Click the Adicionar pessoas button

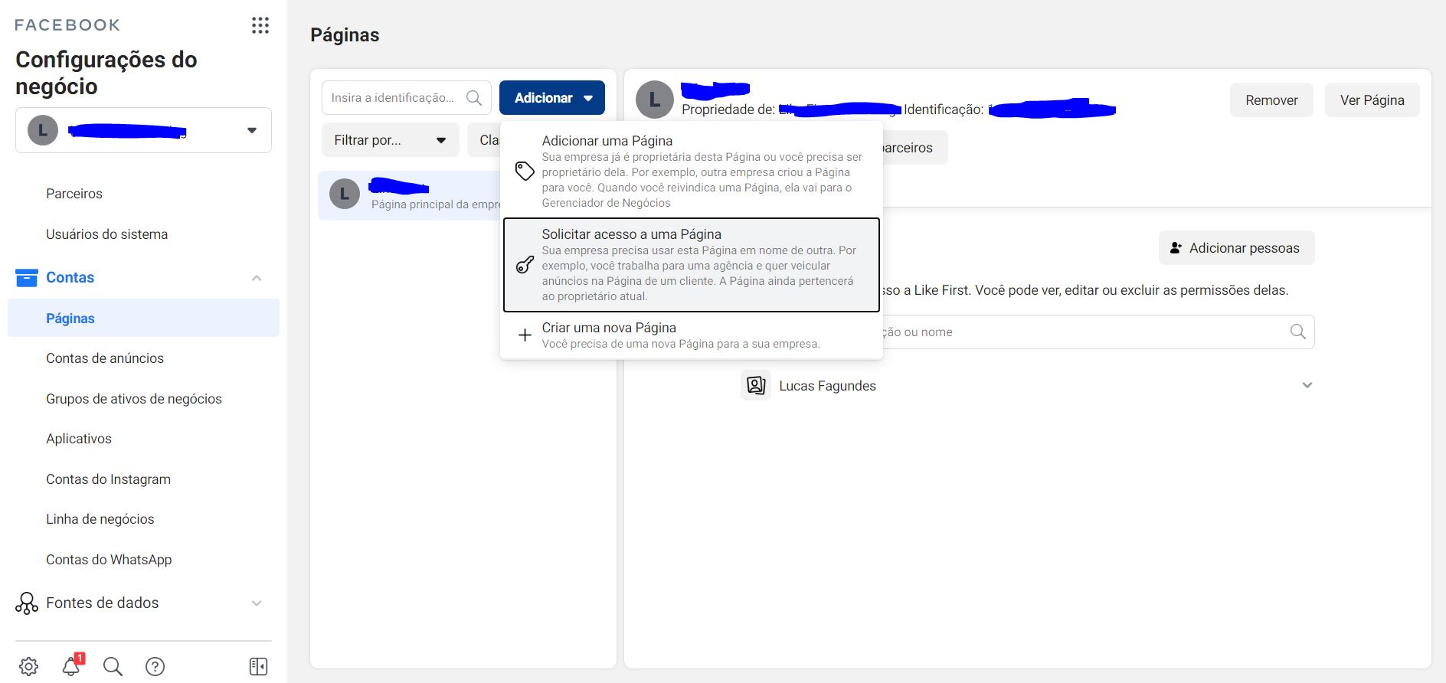click(1237, 248)
